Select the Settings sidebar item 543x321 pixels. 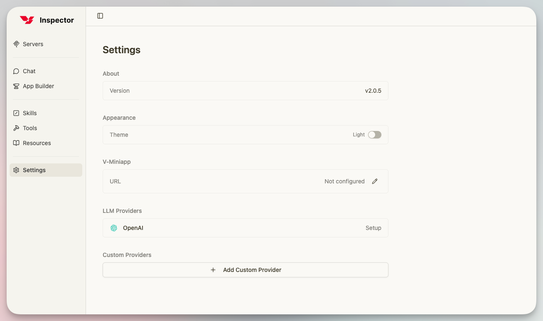46,170
